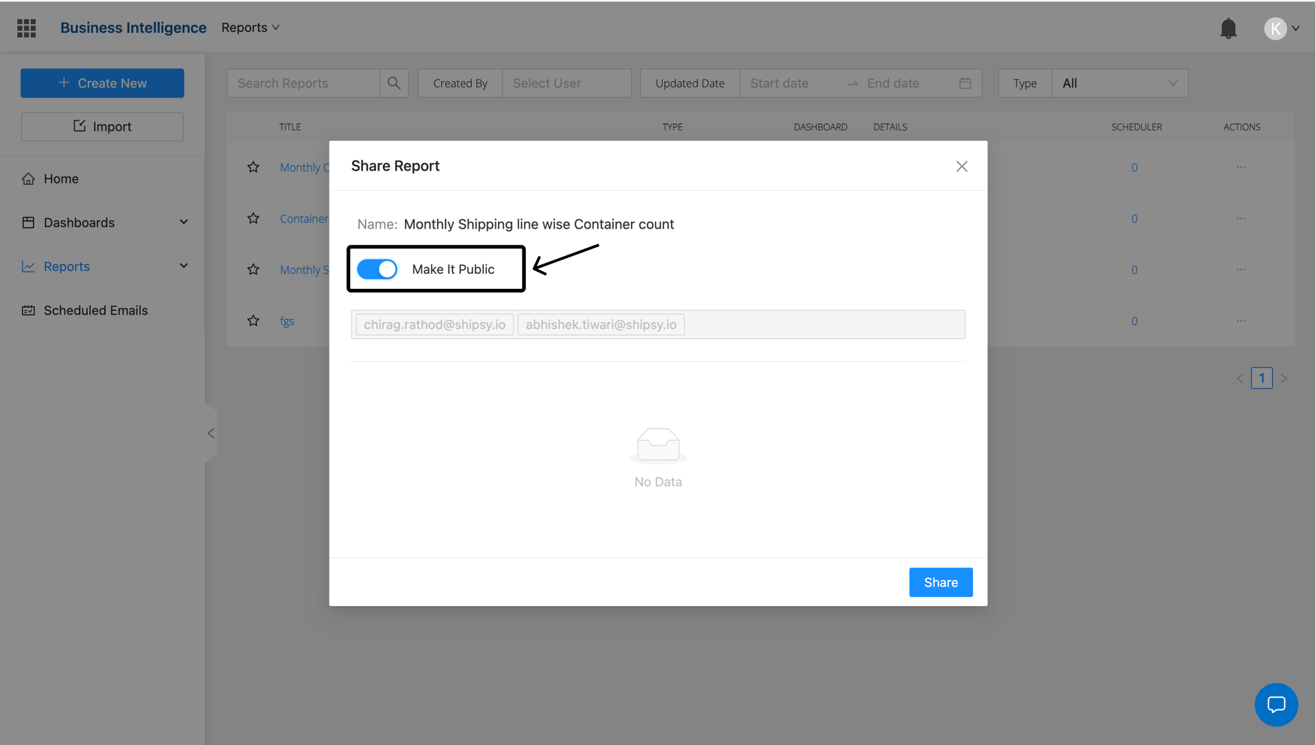This screenshot has width=1315, height=745.
Task: Star the fgs report row
Action: click(x=253, y=320)
